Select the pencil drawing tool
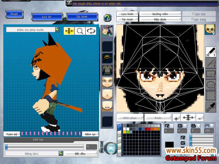This screenshot has height=164, width=219. click(211, 52)
